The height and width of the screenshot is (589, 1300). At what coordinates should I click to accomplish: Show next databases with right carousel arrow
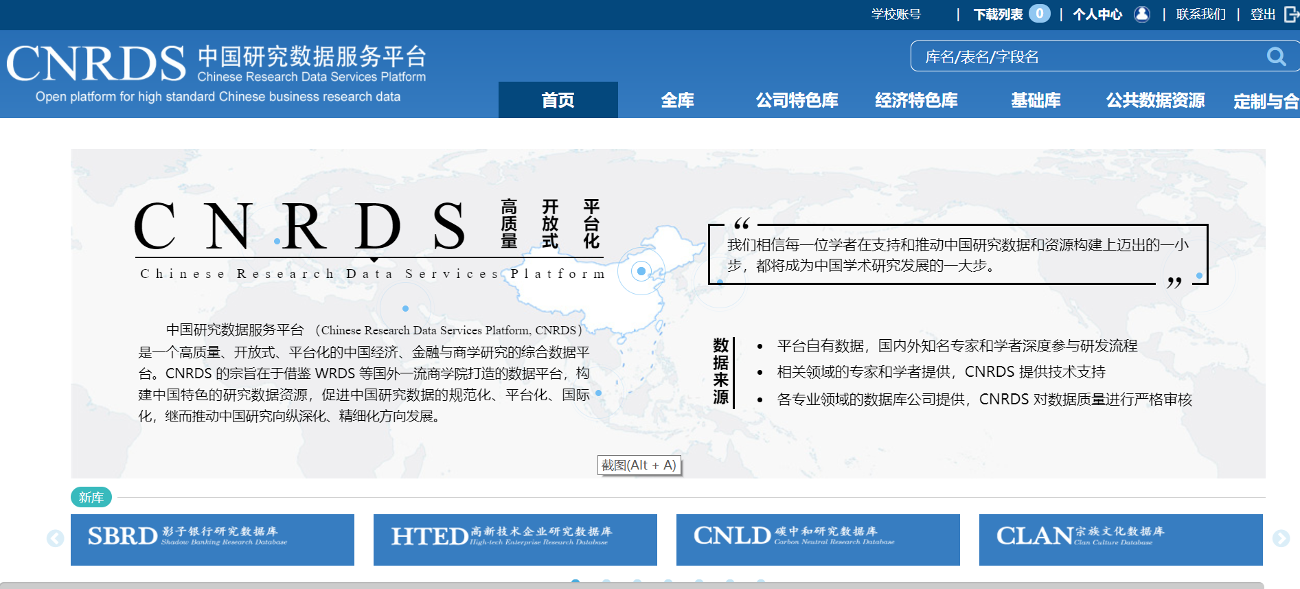click(1281, 539)
